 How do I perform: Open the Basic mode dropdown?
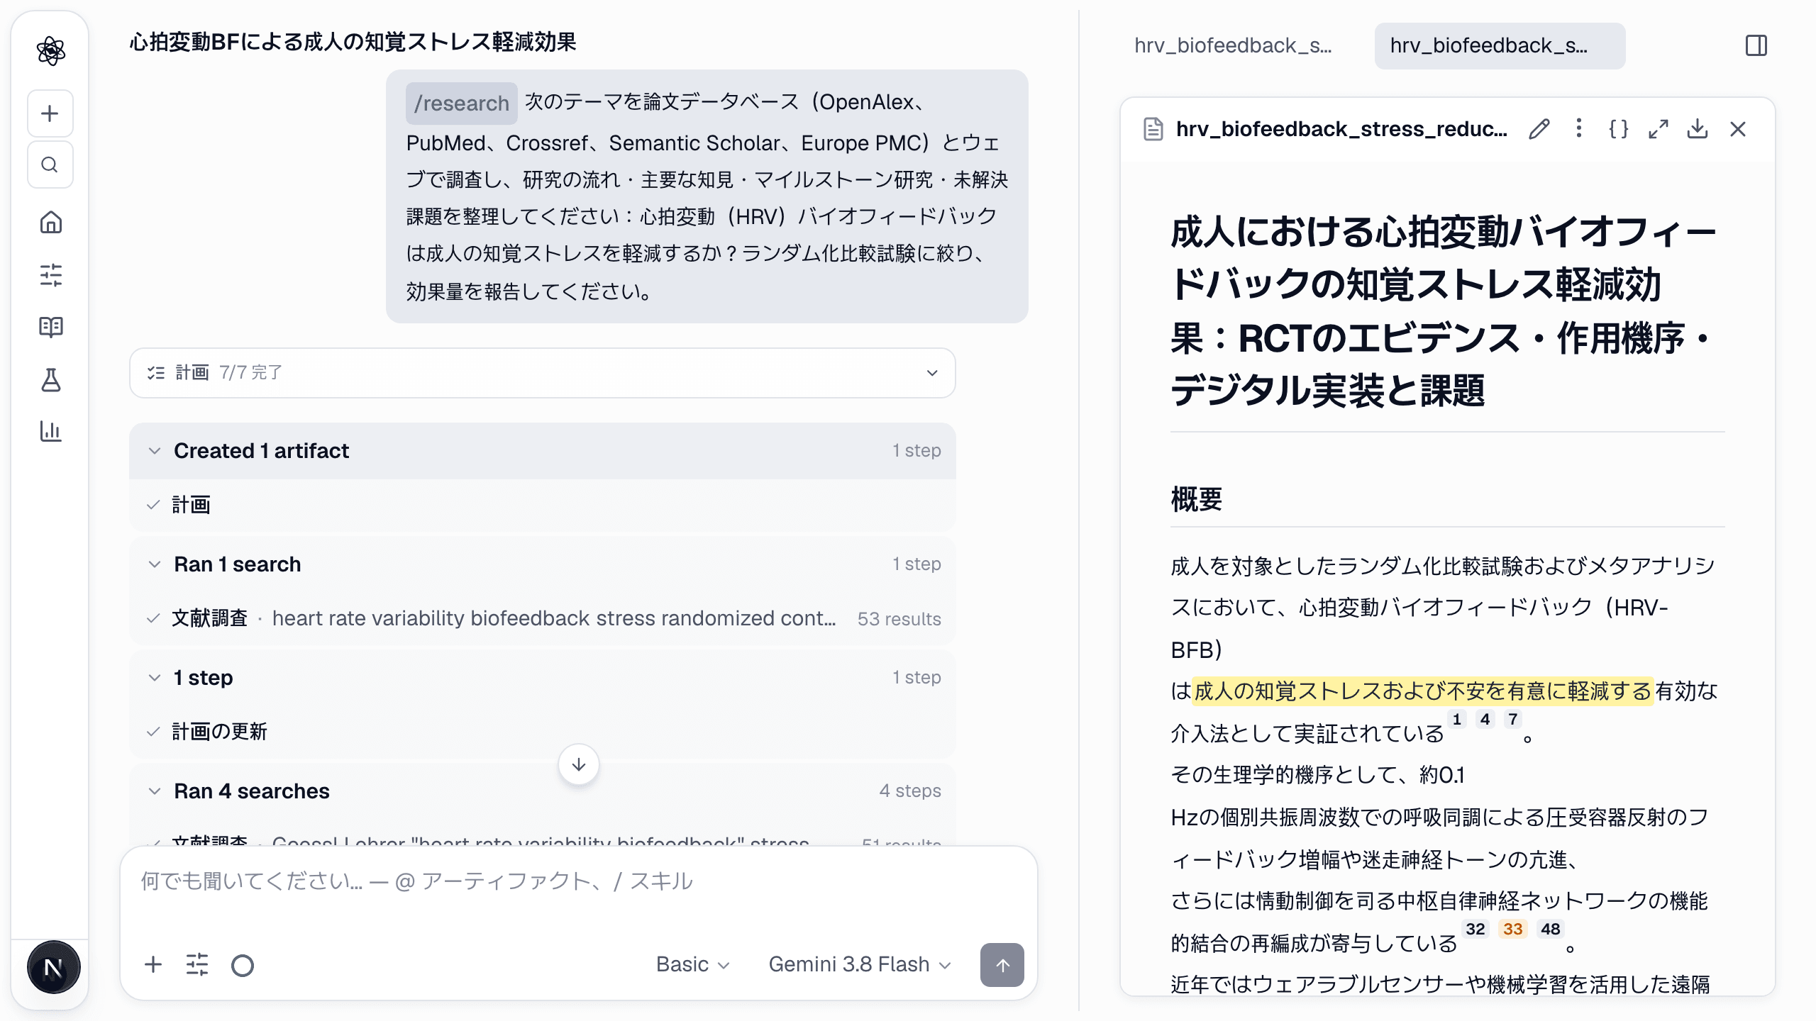click(692, 964)
